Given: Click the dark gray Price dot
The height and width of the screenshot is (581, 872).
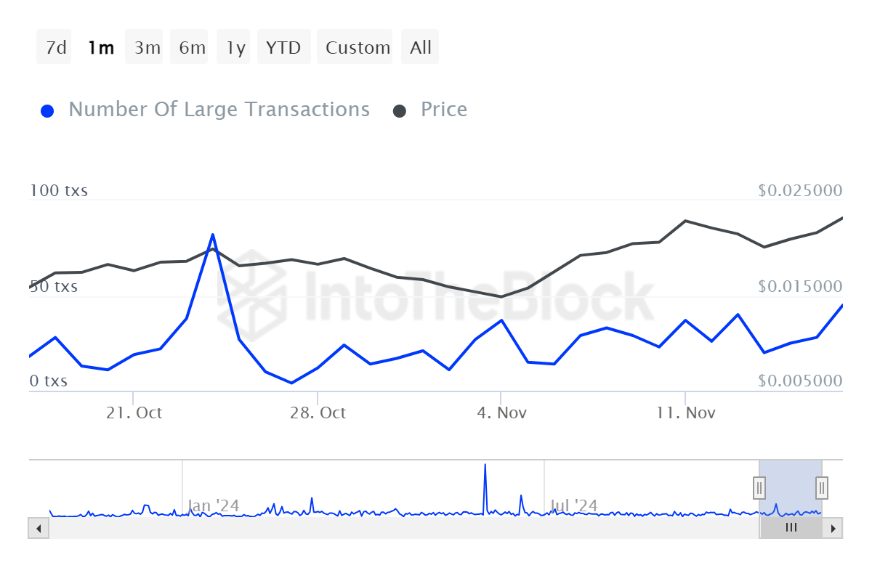Looking at the screenshot, I should (400, 111).
